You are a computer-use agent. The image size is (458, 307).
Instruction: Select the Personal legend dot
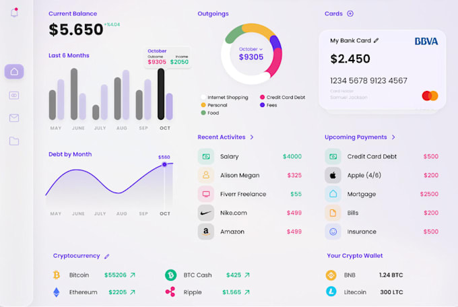coord(203,105)
